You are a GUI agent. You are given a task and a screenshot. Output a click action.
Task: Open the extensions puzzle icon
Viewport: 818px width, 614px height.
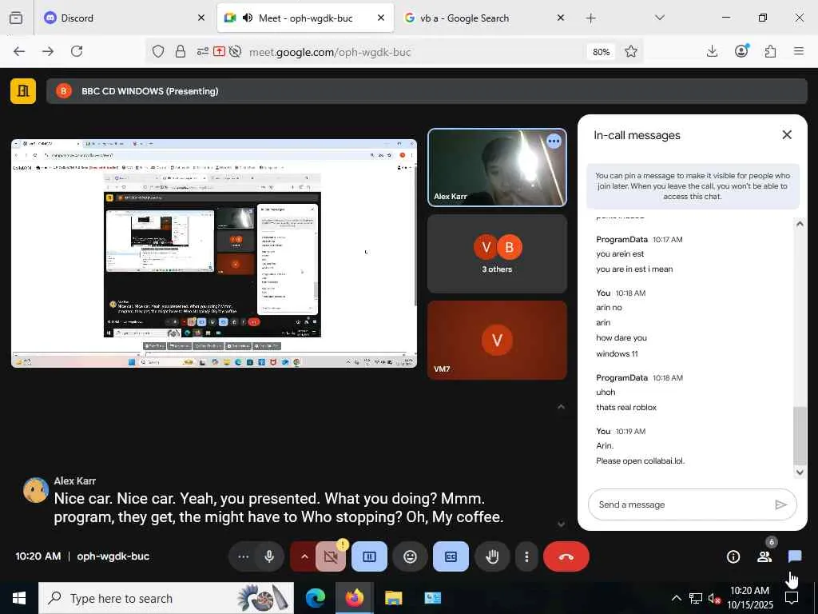click(770, 51)
